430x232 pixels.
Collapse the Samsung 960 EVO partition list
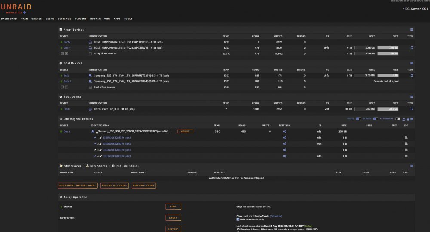pos(97,133)
